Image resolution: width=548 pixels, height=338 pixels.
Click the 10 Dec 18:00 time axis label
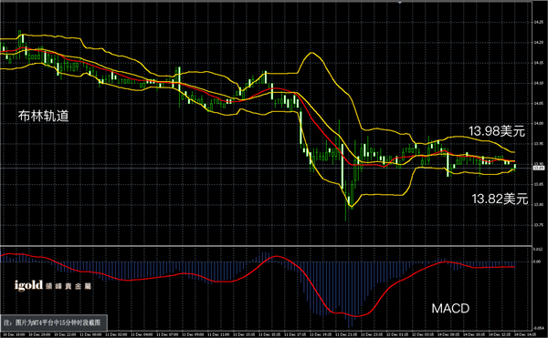14,335
